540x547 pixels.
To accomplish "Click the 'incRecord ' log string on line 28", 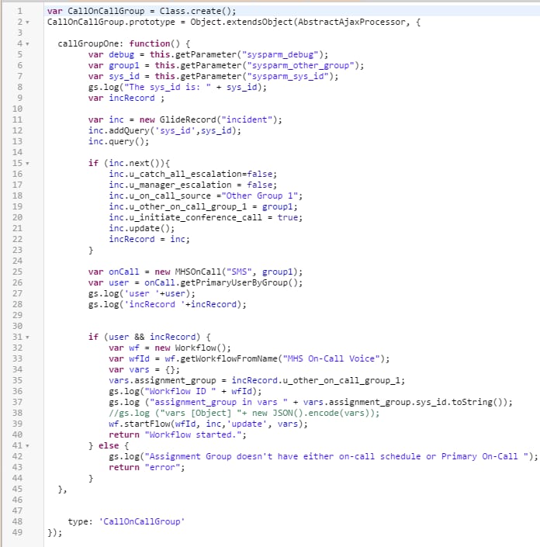I will (154, 304).
